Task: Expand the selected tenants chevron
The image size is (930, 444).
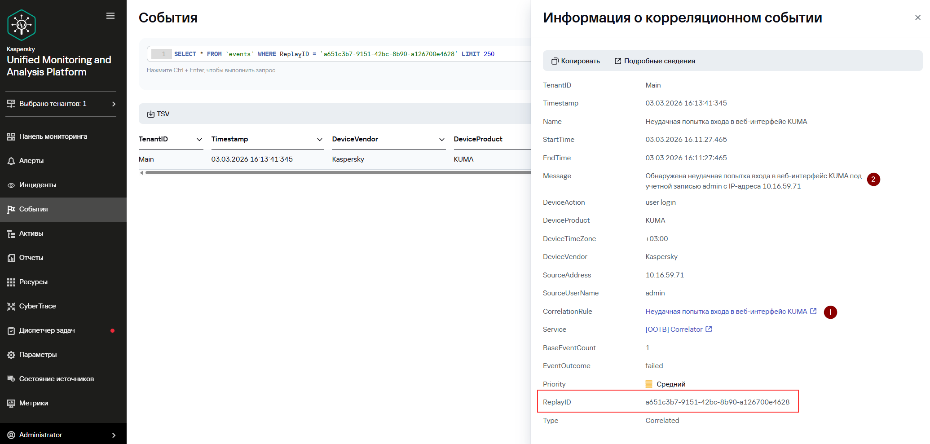Action: [114, 104]
